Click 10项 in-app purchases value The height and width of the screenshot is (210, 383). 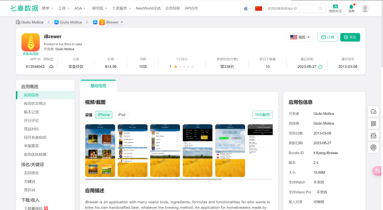coord(143,67)
